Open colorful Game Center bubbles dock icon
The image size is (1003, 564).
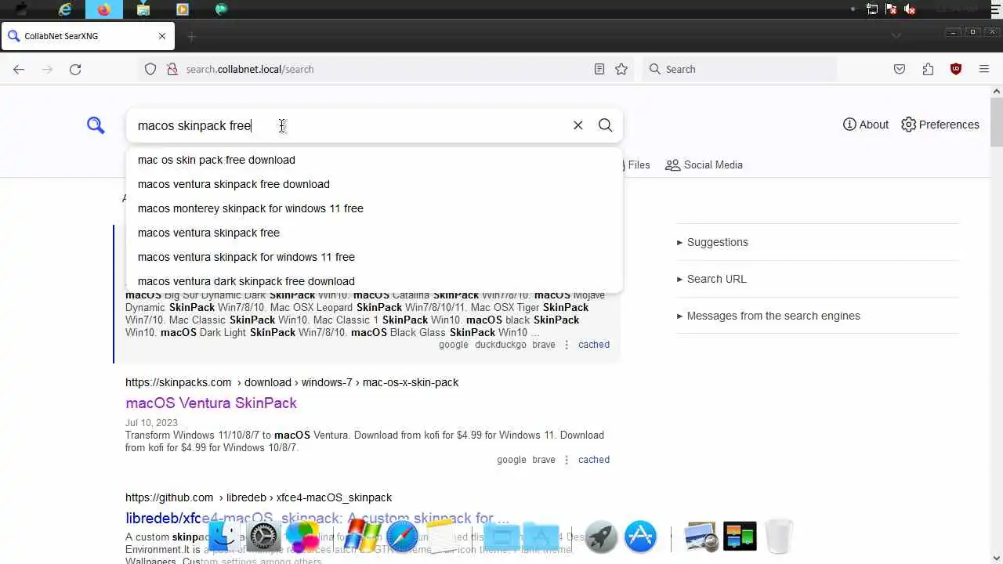click(302, 537)
